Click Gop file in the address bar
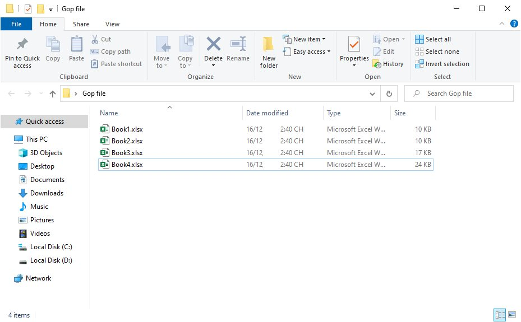The height and width of the screenshot is (322, 521). click(94, 94)
